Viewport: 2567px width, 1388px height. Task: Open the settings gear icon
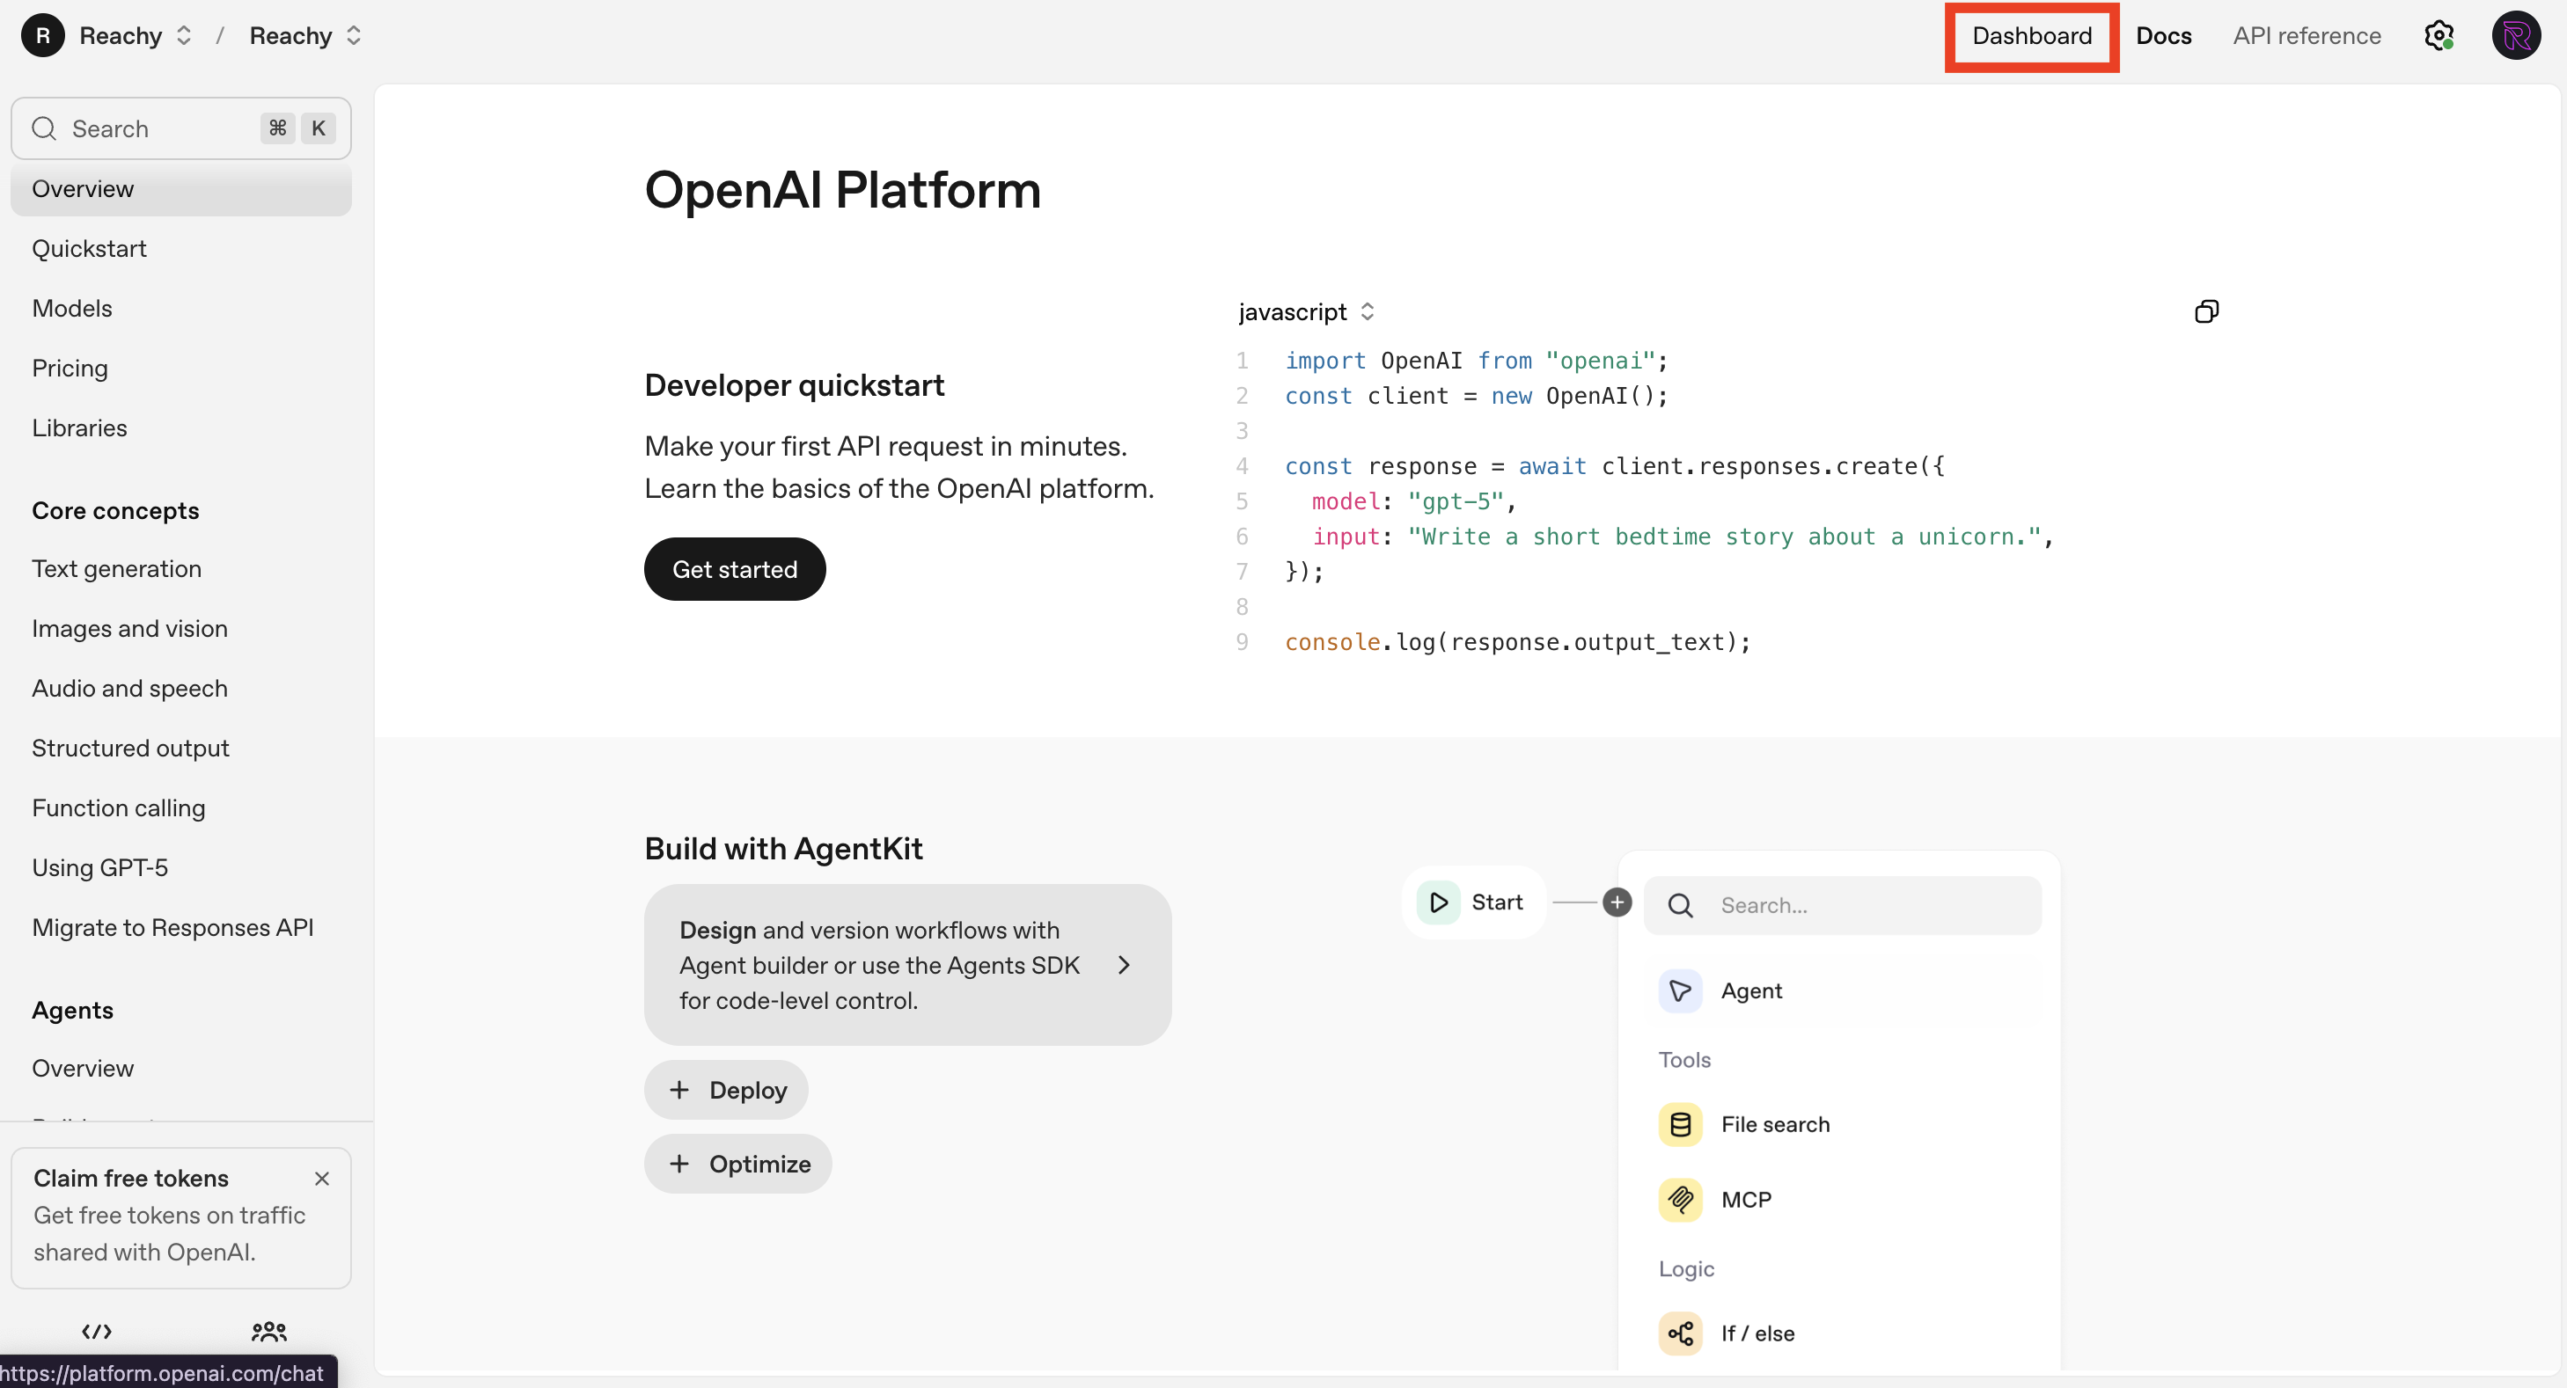pos(2438,36)
